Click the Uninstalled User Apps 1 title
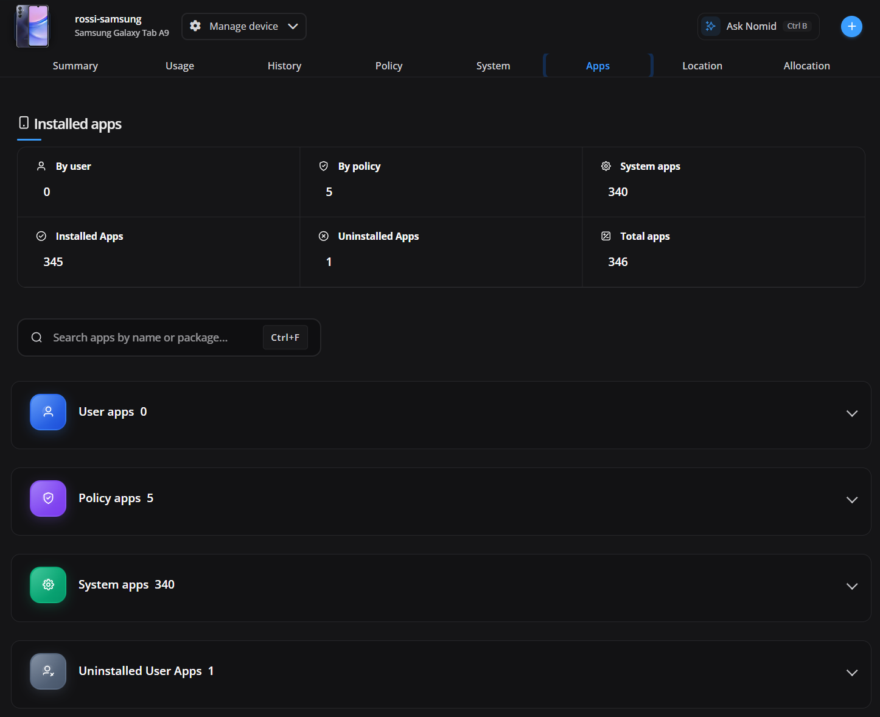This screenshot has height=717, width=880. pyautogui.click(x=146, y=671)
